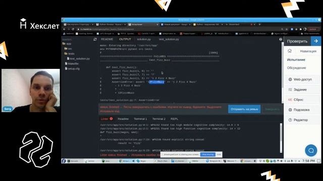
Task: Click the lifebuoy icon beside Подсказка
Action: click(x=290, y=110)
